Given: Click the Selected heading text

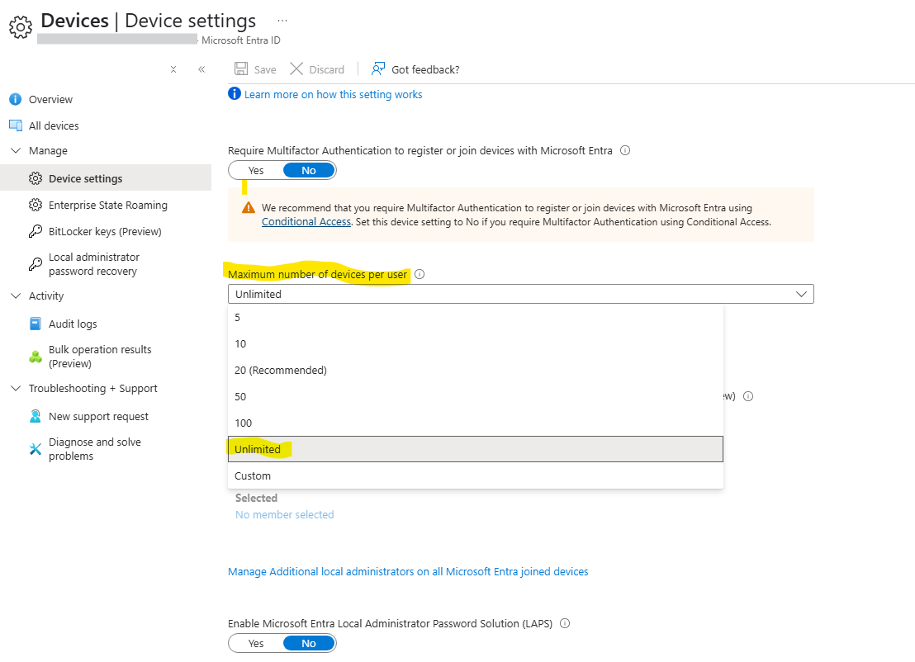Looking at the screenshot, I should pyautogui.click(x=256, y=498).
